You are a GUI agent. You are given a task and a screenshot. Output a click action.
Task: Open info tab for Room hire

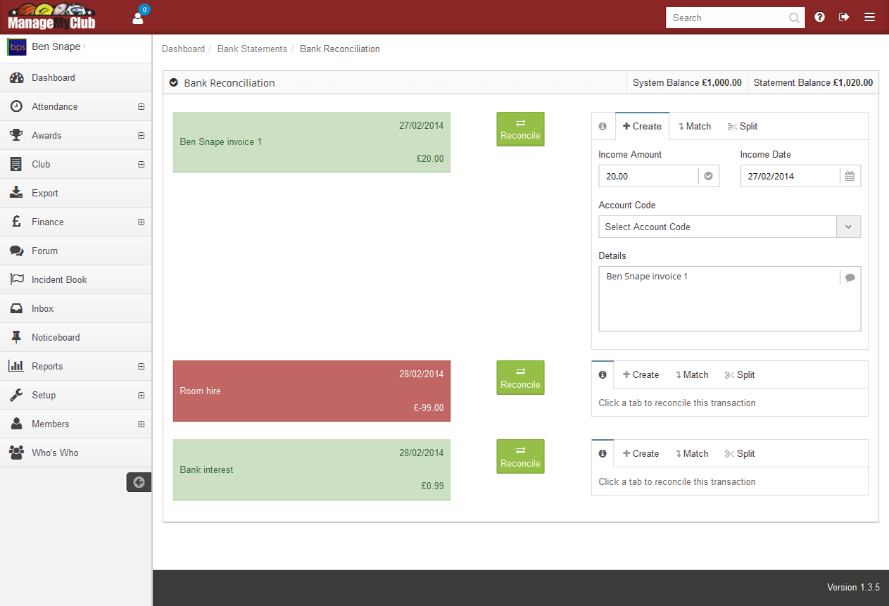(603, 375)
